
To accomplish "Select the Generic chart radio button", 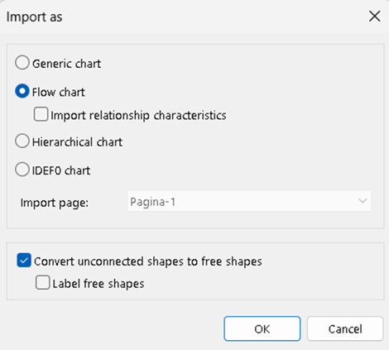I will coord(22,62).
